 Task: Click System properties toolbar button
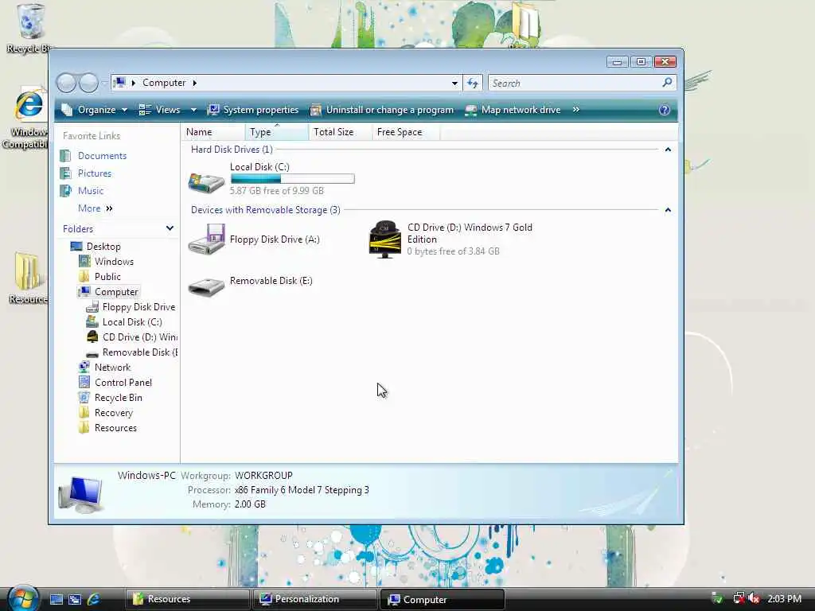point(253,110)
